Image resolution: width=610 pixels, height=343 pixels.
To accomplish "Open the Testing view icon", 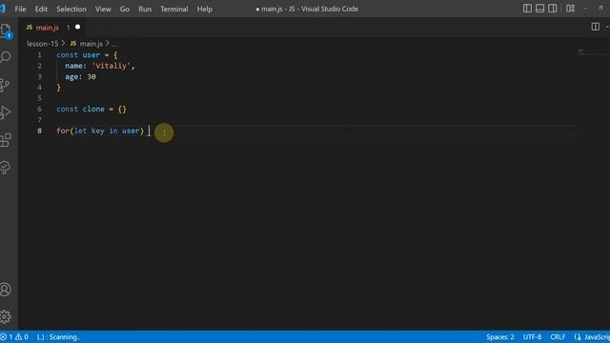I will [x=6, y=168].
